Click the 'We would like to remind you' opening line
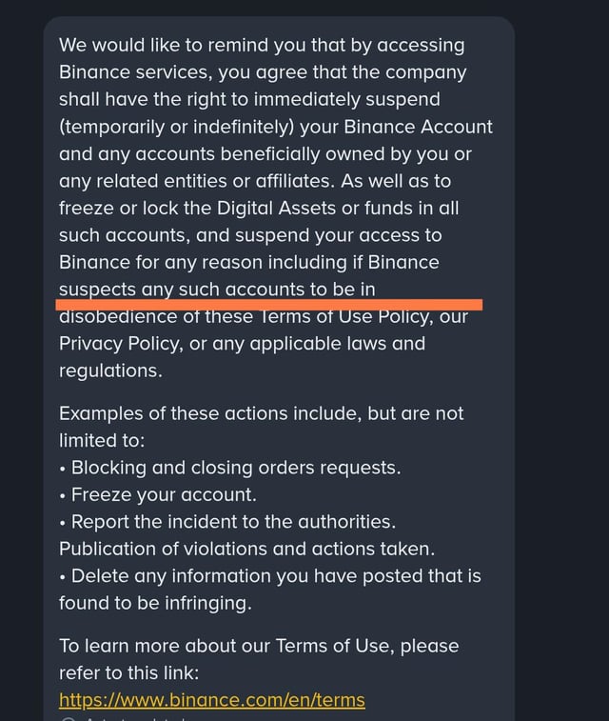Screen dimensions: 609x721 (262, 46)
